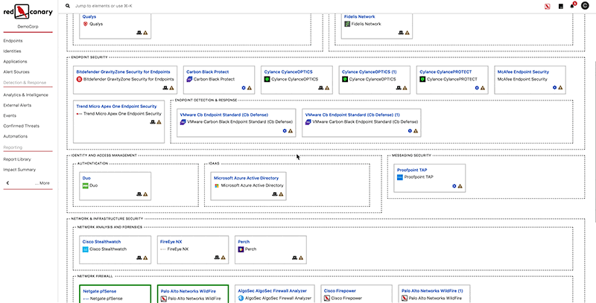Expand the sidebar More option

[42, 183]
